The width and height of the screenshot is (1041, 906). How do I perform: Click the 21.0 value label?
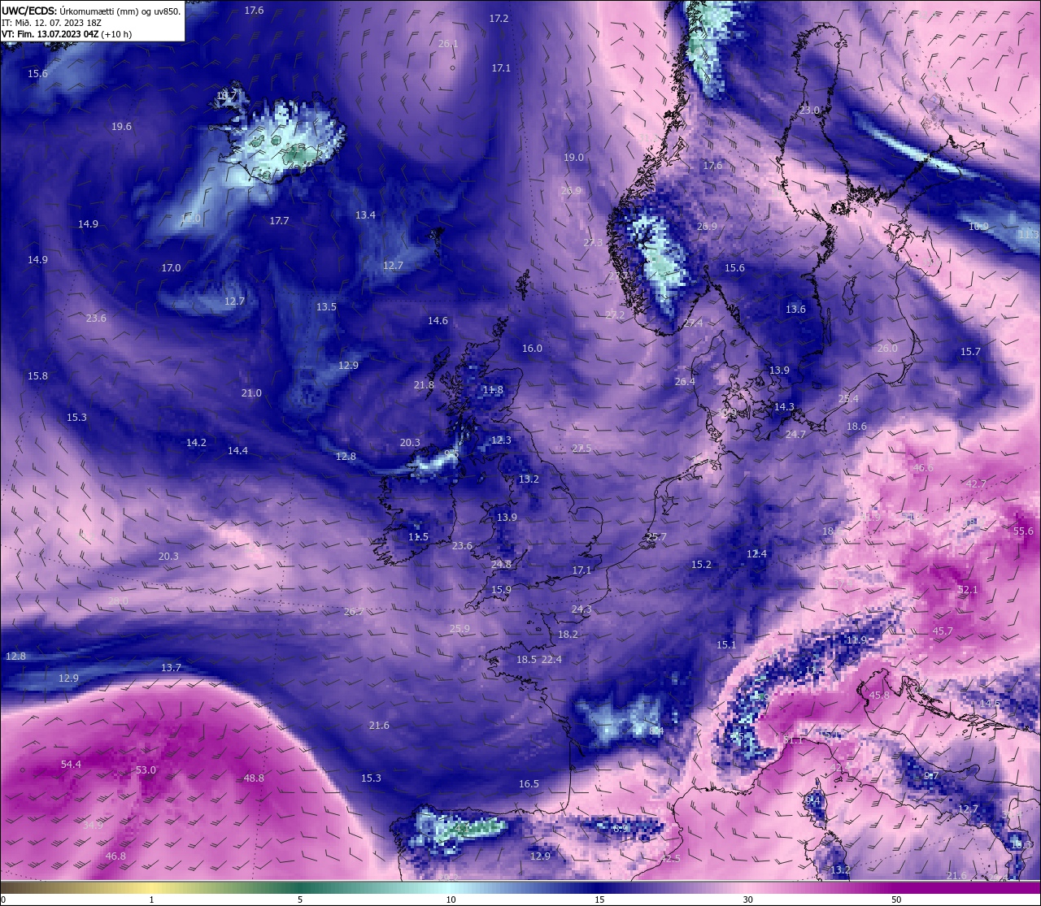(251, 393)
